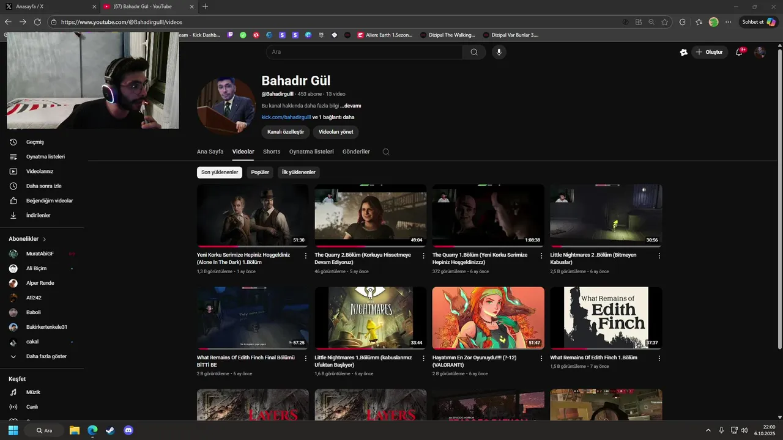Image resolution: width=783 pixels, height=440 pixels.
Task: Go back with the browser back arrow
Action: tap(8, 22)
